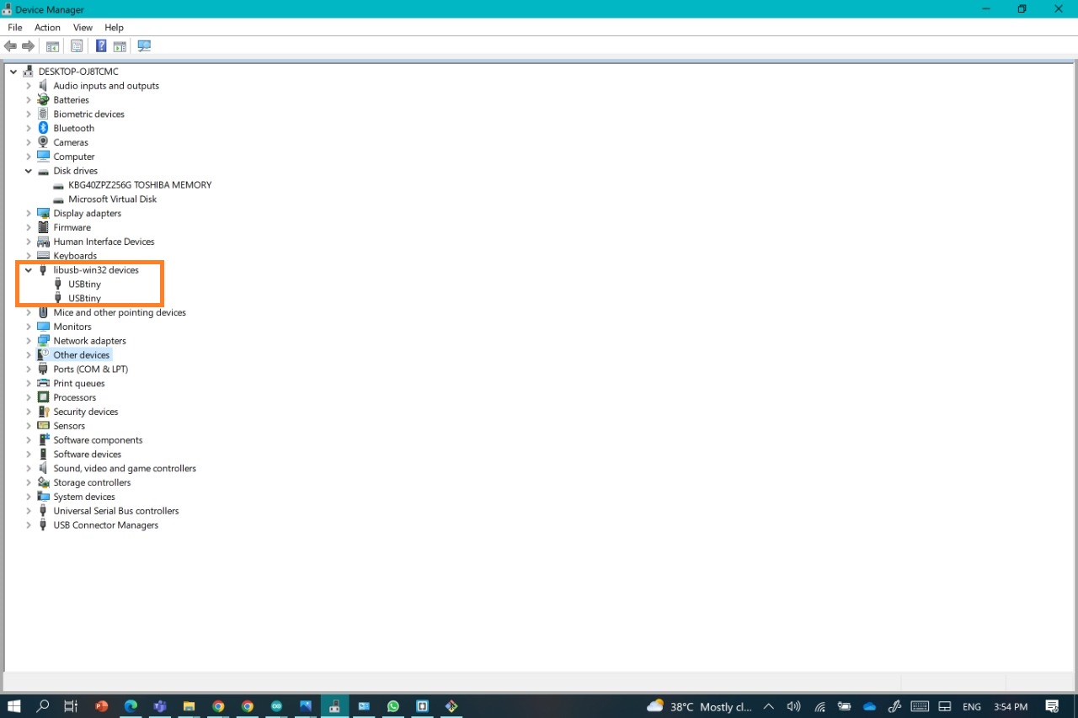Image resolution: width=1078 pixels, height=718 pixels.
Task: Open Arduino IDE from the taskbar
Action: pyautogui.click(x=277, y=706)
